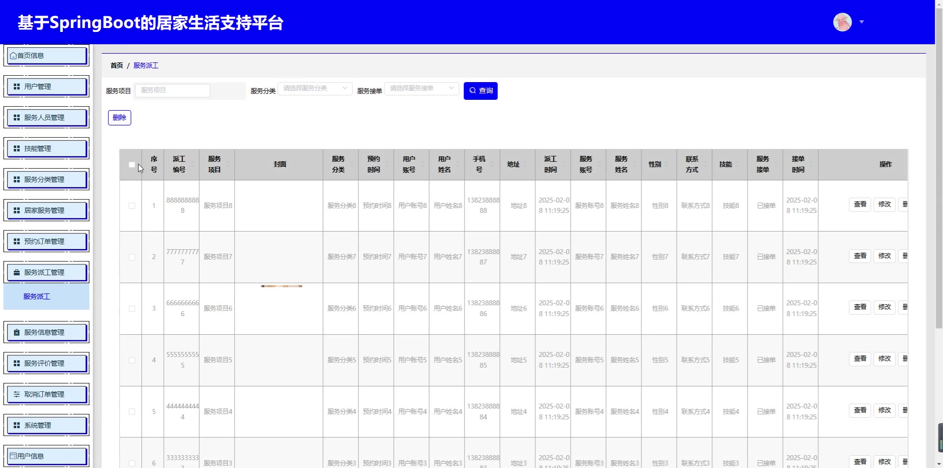The image size is (943, 468).
Task: Check the checkbox for row 3 (服务项目6)
Action: tap(132, 309)
